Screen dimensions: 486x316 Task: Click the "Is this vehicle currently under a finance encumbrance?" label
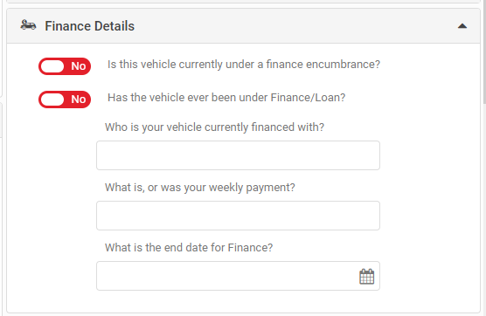click(x=244, y=65)
